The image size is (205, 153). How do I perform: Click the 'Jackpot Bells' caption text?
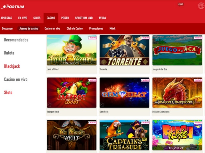[53, 112]
